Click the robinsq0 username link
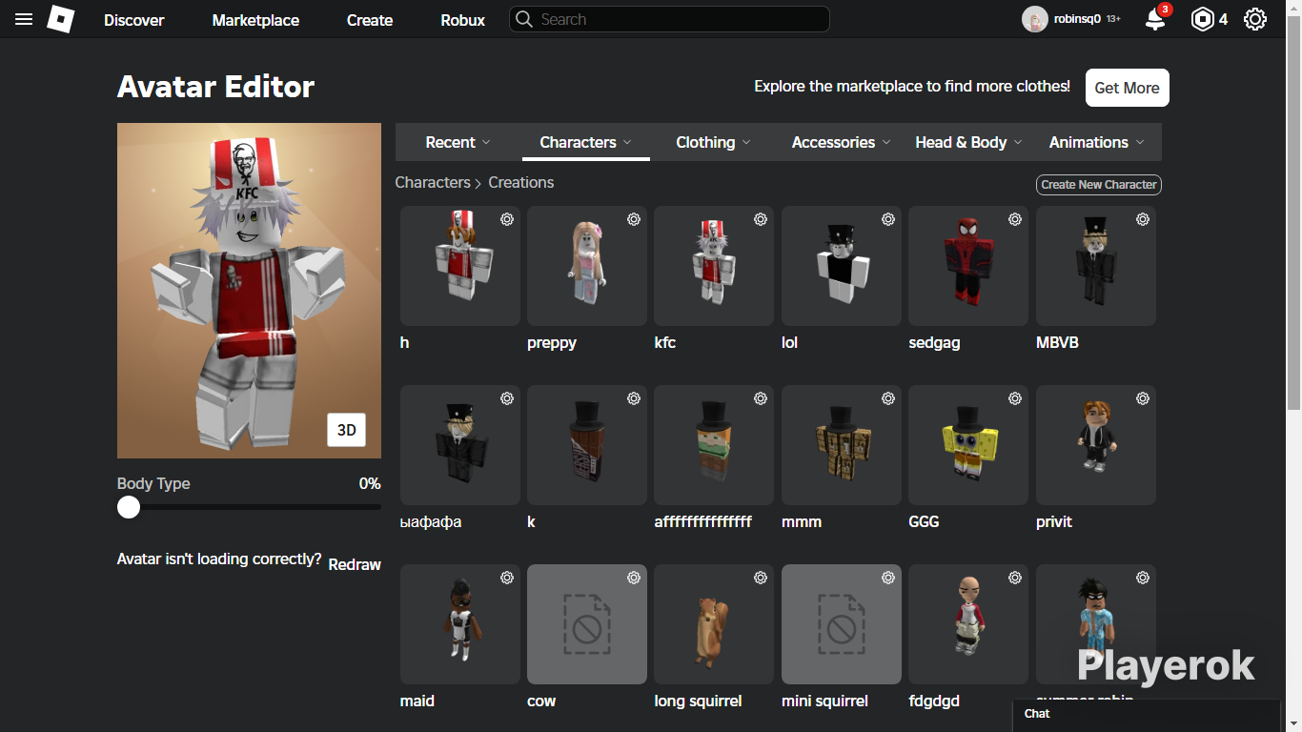Viewport: 1302px width, 732px height. tap(1077, 19)
